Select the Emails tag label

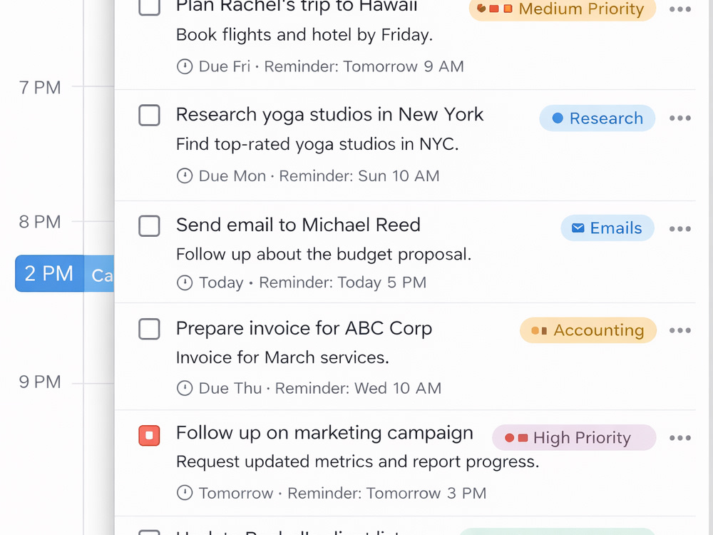coord(607,228)
